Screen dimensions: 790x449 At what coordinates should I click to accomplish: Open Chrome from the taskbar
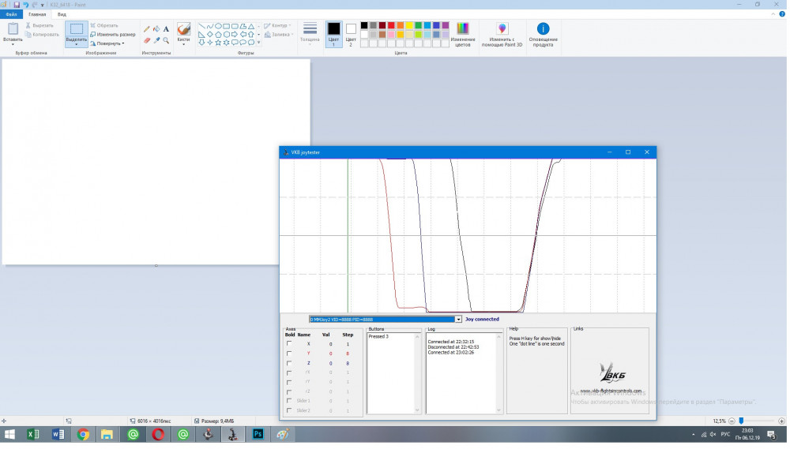pos(83,434)
